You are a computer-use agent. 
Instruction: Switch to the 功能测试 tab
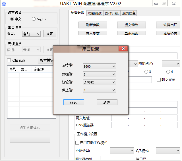click(95, 13)
